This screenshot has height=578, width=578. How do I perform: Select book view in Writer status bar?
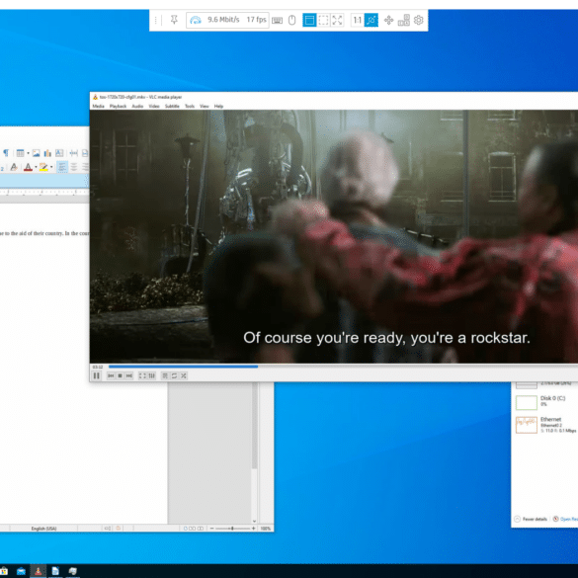tap(201, 529)
